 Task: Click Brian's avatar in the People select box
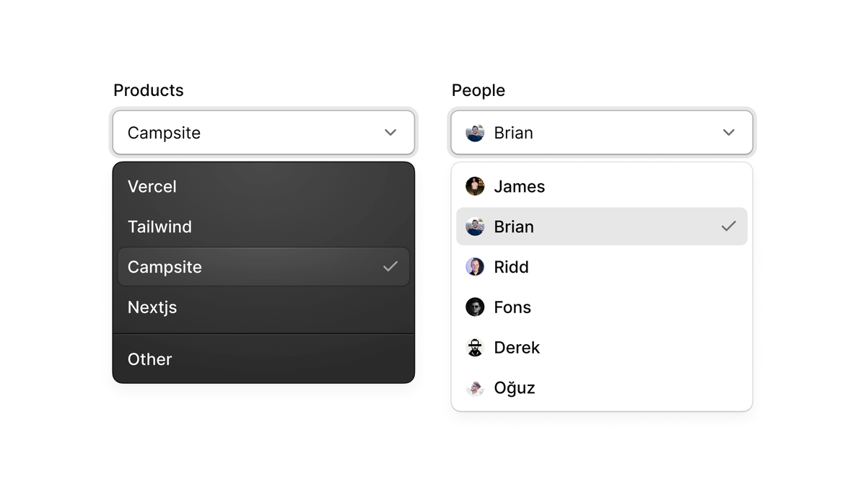[475, 133]
